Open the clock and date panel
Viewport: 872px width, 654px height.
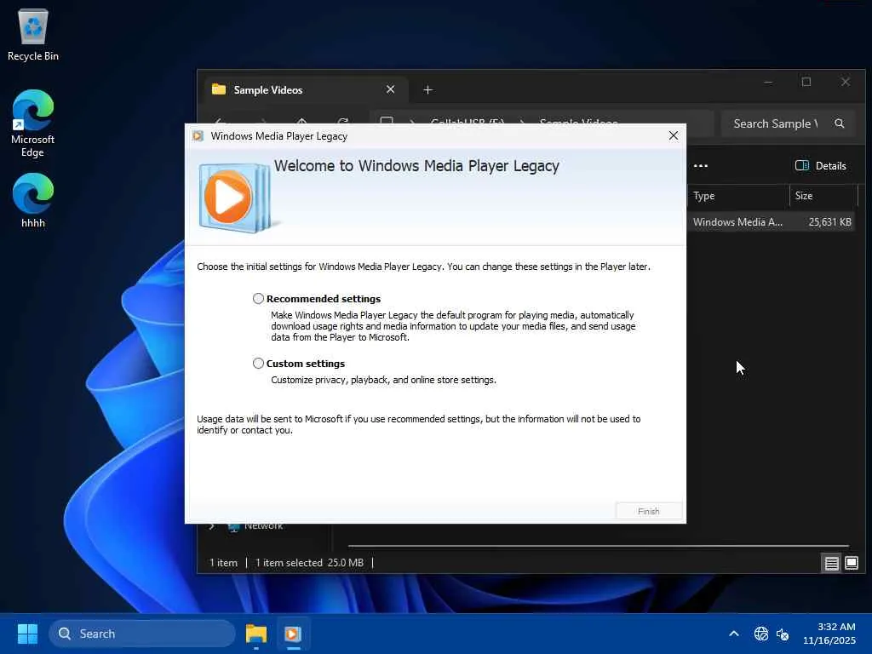tap(829, 634)
